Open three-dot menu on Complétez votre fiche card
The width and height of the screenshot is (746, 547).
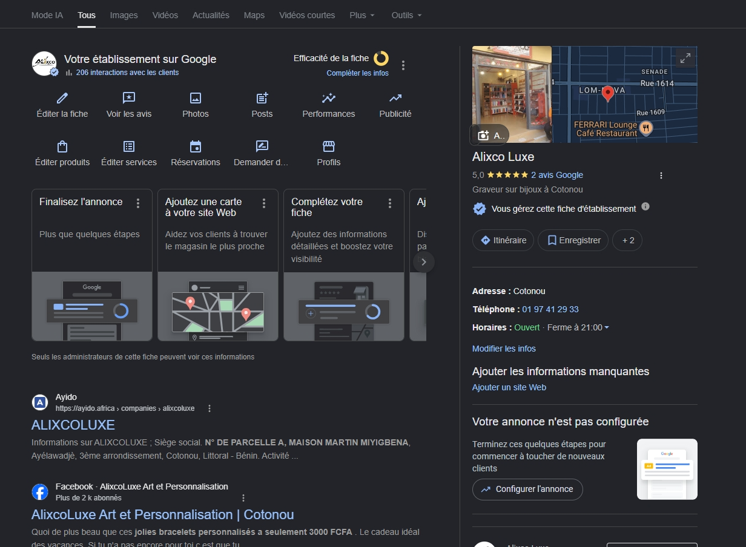(390, 203)
